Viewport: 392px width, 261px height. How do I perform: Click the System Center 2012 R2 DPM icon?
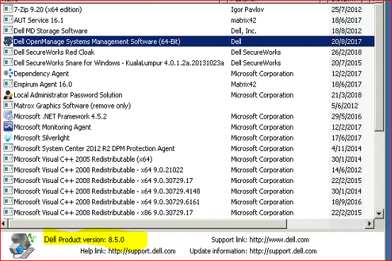(x=9, y=148)
